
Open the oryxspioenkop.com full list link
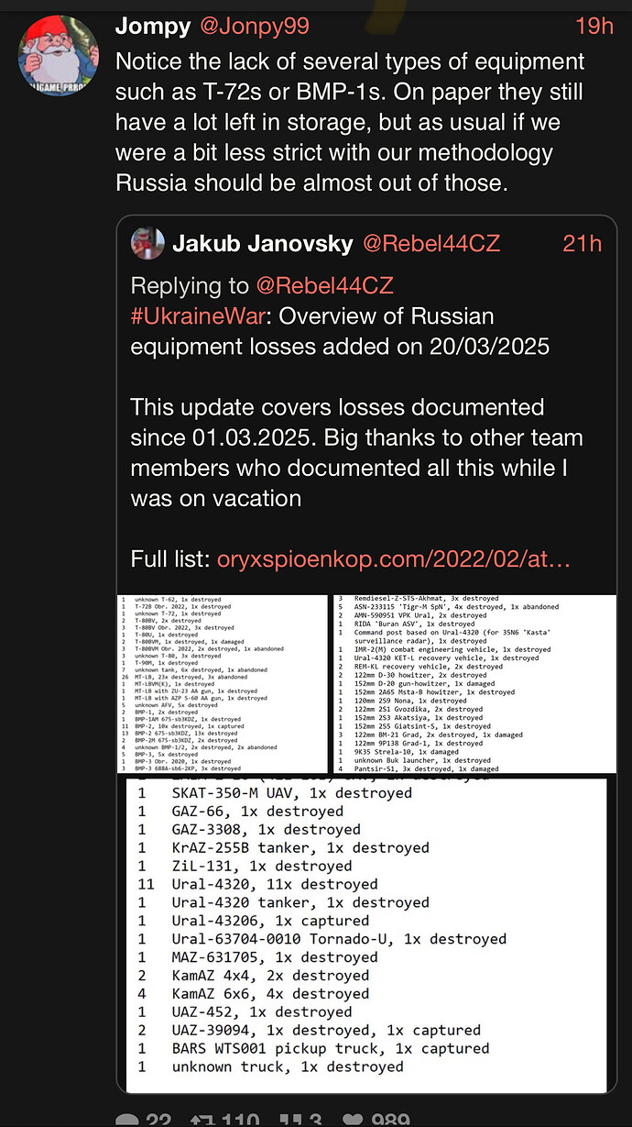392,558
